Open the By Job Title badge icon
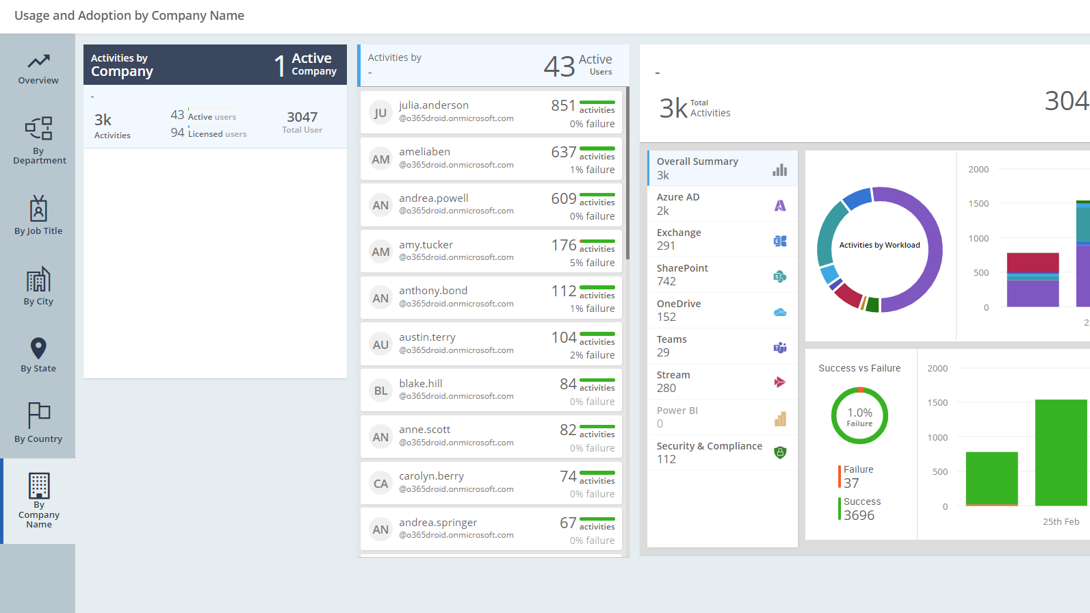Viewport: 1090px width, 613px height. point(38,209)
